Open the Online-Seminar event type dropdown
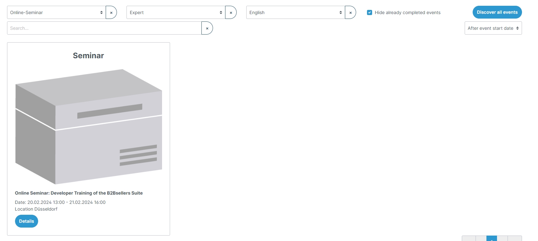The height and width of the screenshot is (241, 538). (56, 12)
